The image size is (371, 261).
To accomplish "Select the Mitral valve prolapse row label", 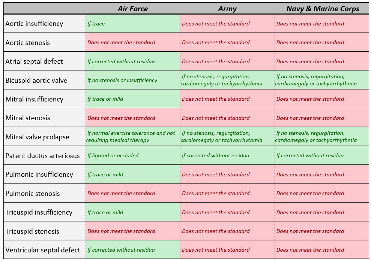I will click(37, 137).
